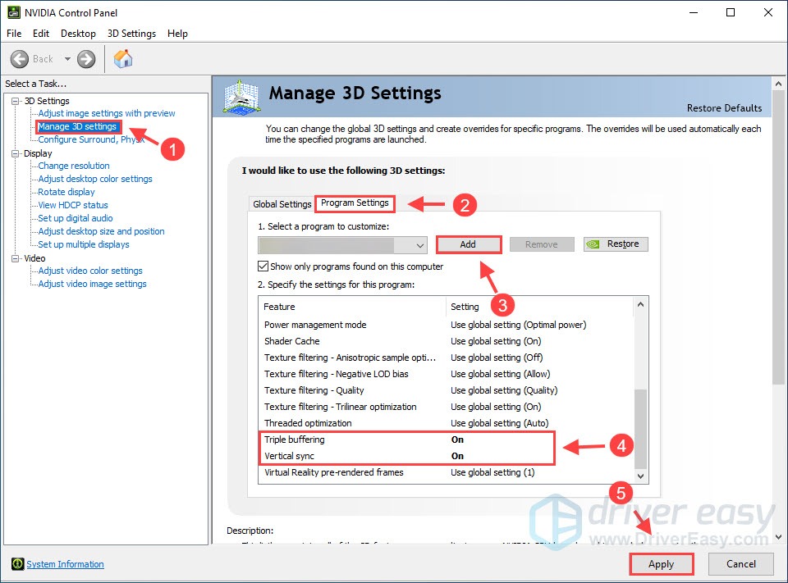The image size is (788, 583).
Task: Open the Home icon in toolbar
Action: [x=123, y=59]
